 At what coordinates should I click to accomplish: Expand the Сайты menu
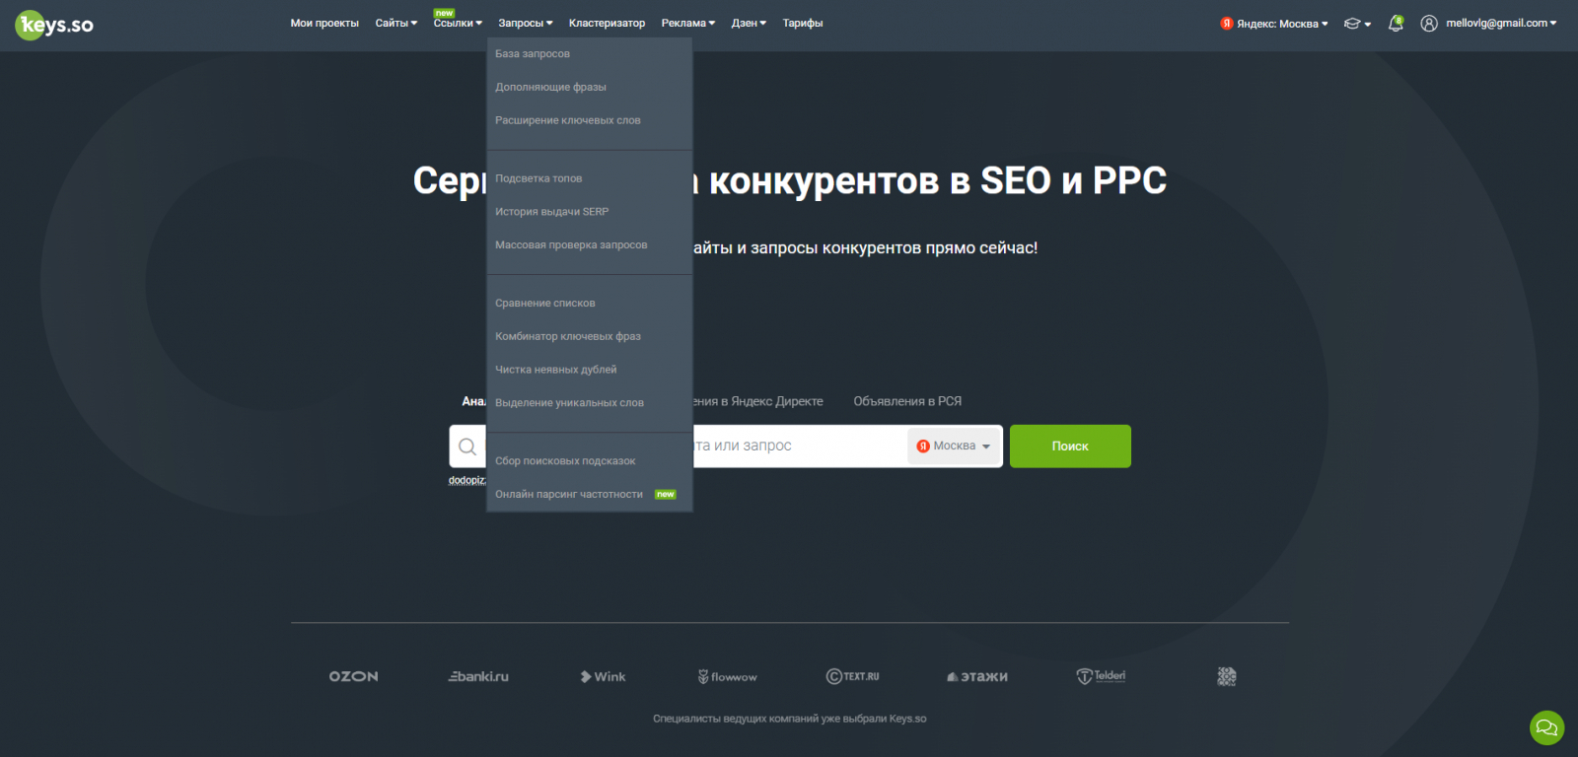[x=396, y=24]
